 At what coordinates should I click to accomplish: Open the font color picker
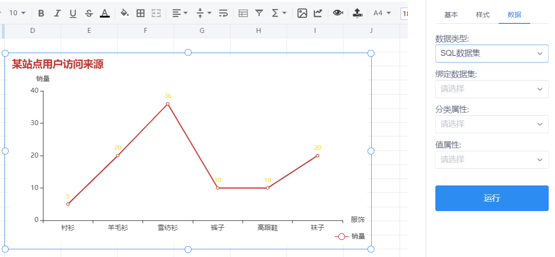tap(105, 13)
